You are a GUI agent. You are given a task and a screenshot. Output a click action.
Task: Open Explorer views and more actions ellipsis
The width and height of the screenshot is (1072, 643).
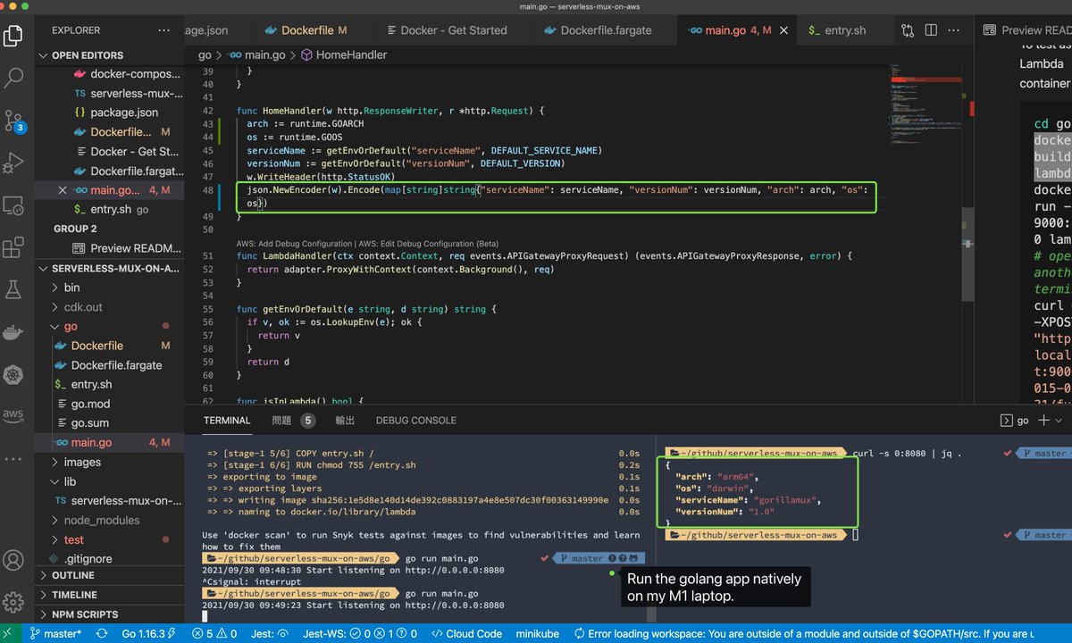(164, 29)
